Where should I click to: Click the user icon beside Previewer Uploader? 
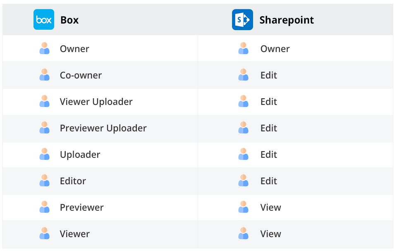(44, 128)
